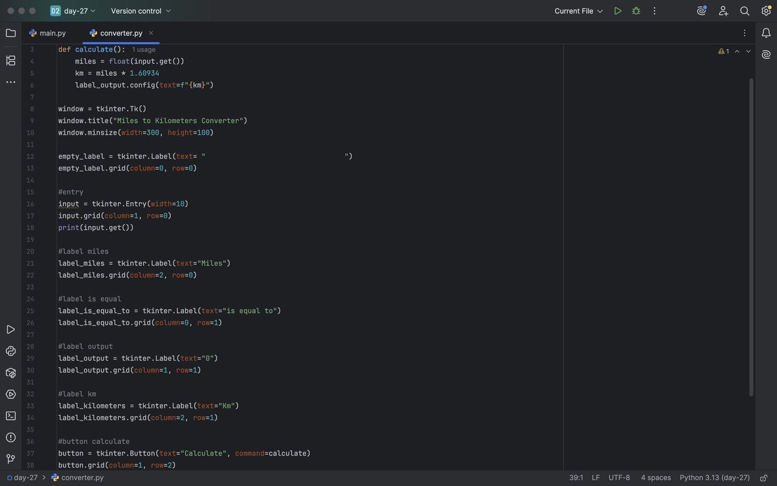
Task: Toggle the read-only lock icon in status bar
Action: [763, 478]
